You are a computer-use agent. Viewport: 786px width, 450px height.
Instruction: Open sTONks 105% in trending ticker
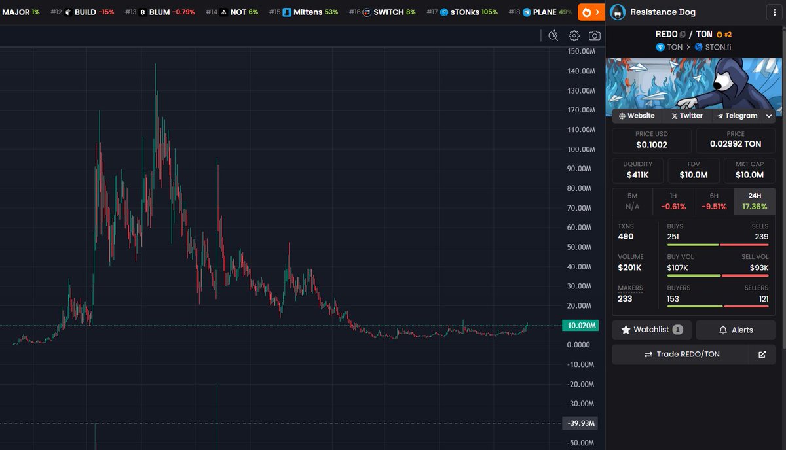[x=462, y=12]
